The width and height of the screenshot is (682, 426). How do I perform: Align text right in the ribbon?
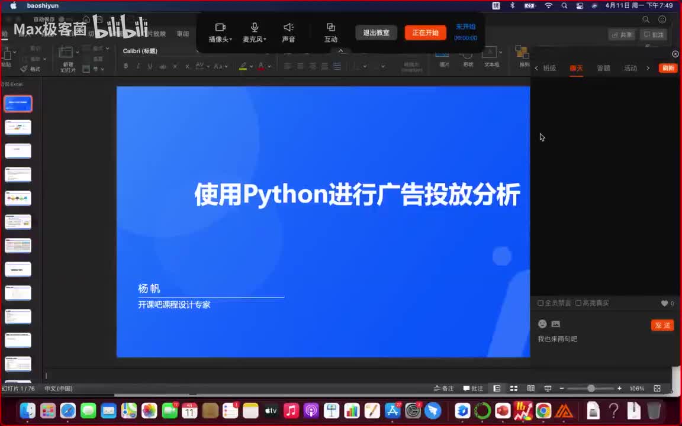pyautogui.click(x=313, y=66)
